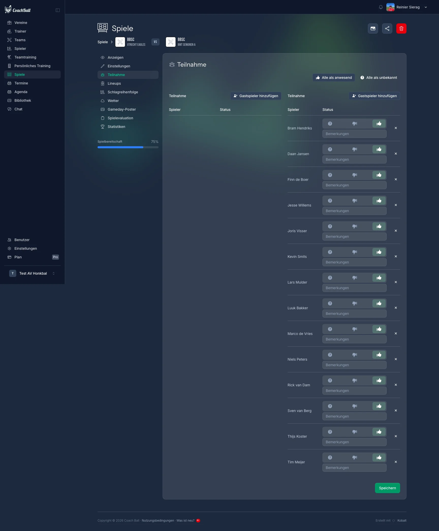439x531 pixels.
Task: Give Finn de Boer a thumbs down
Action: pyautogui.click(x=354, y=175)
